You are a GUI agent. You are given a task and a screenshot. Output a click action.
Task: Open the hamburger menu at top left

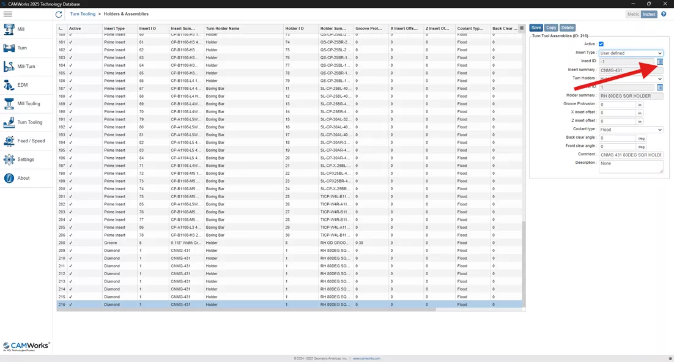pos(9,13)
